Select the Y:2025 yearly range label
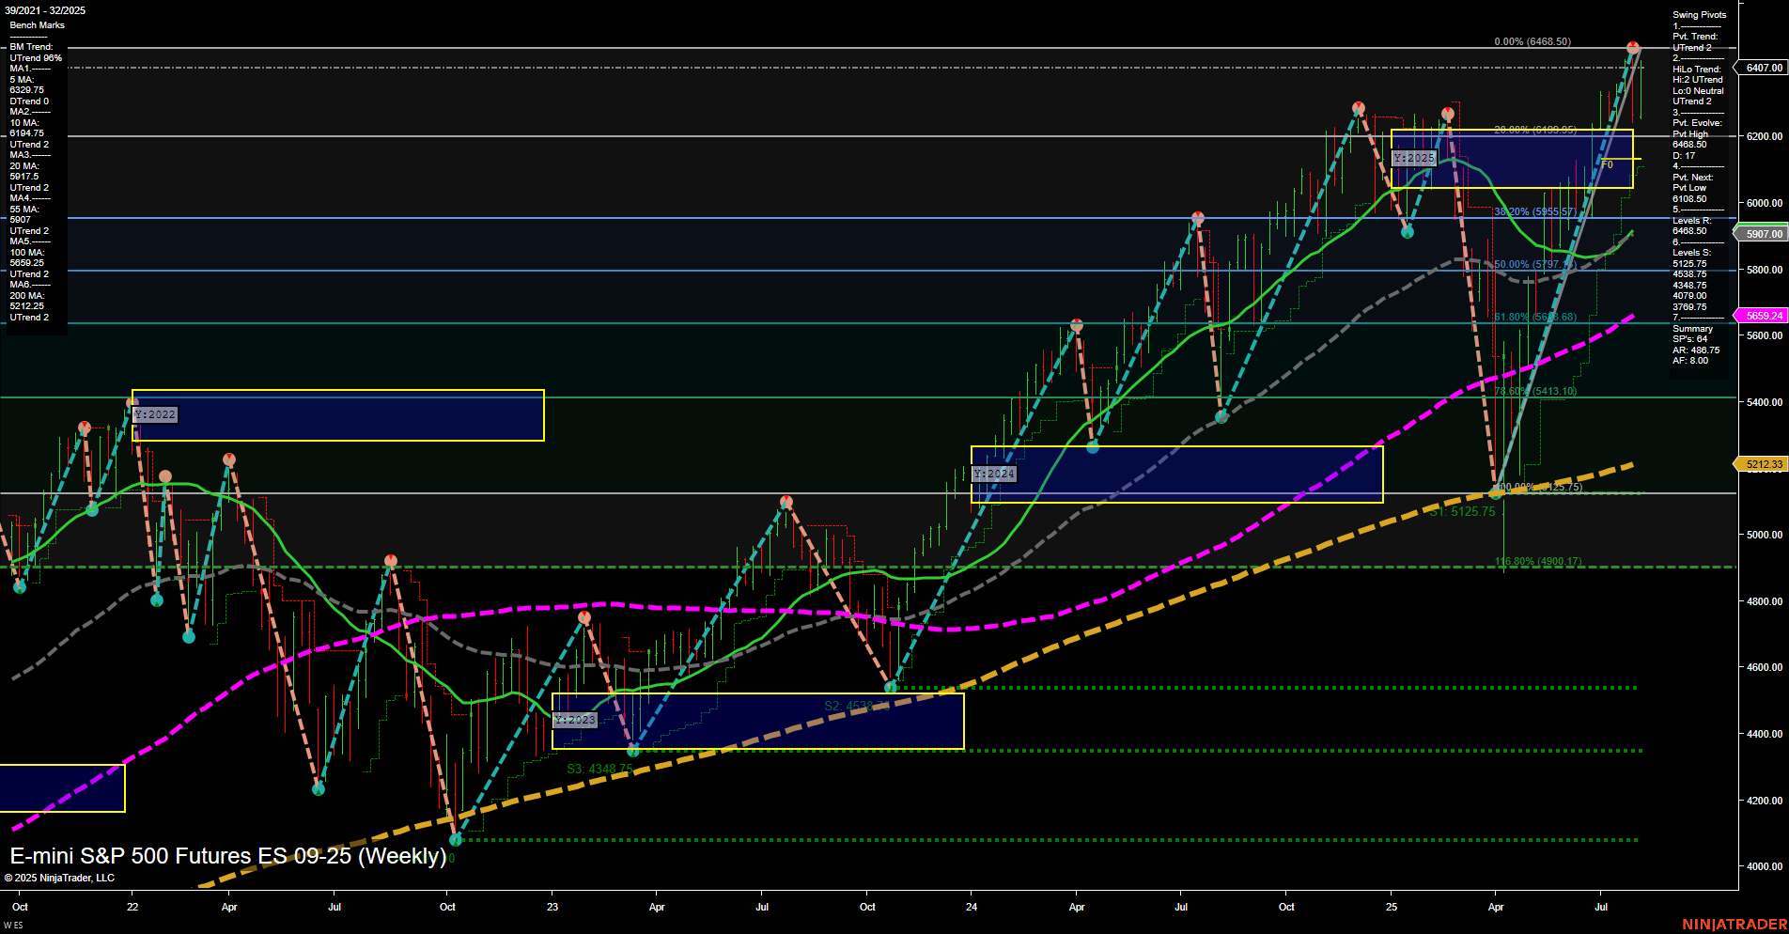The width and height of the screenshot is (1789, 934). [1414, 158]
